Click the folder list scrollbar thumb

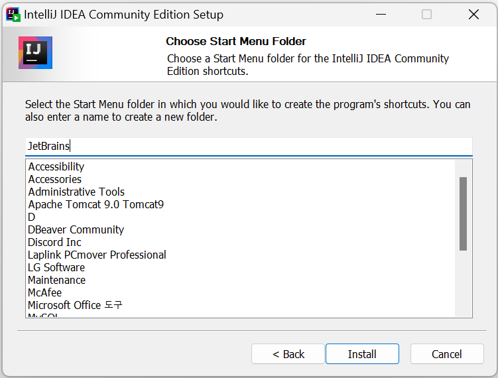click(x=463, y=214)
